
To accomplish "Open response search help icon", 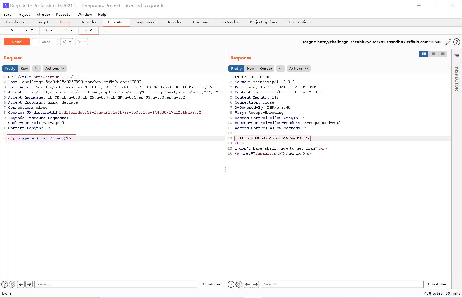I will tap(231, 284).
